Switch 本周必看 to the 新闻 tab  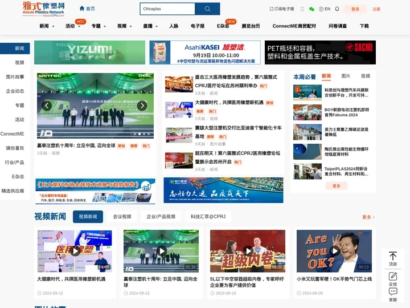(x=326, y=76)
